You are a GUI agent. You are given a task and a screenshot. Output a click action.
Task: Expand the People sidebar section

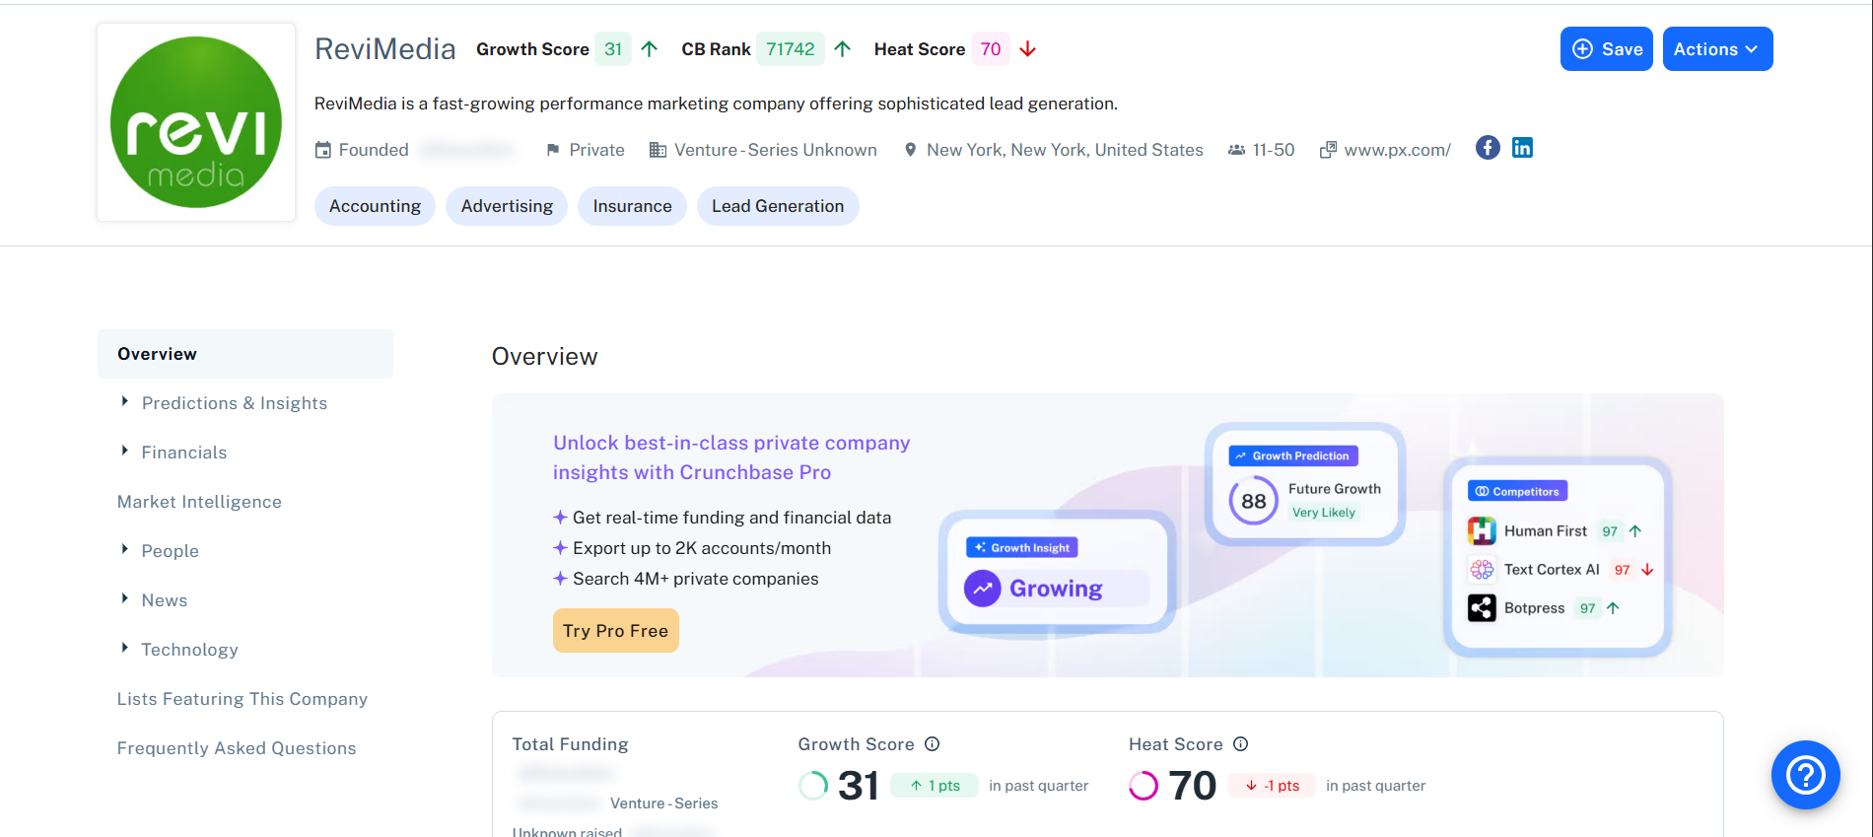(x=125, y=550)
